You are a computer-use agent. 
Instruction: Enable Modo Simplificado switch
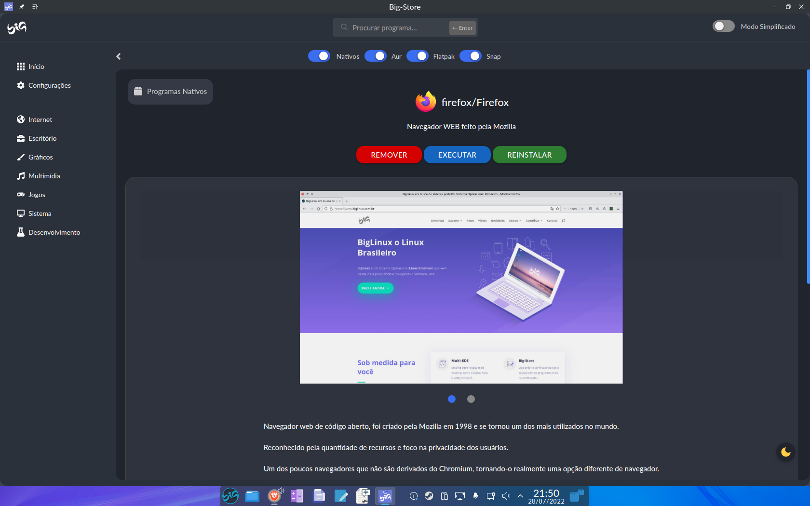pos(724,26)
